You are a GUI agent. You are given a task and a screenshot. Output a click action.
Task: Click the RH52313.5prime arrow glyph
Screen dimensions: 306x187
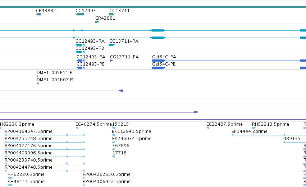[x=254, y=128]
